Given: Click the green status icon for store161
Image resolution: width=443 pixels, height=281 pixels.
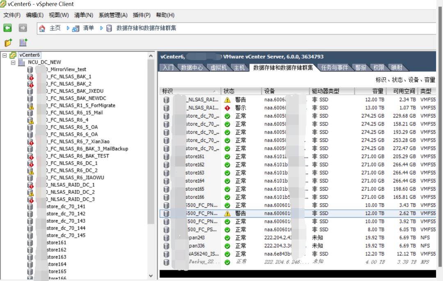Looking at the screenshot, I should pyautogui.click(x=227, y=156).
